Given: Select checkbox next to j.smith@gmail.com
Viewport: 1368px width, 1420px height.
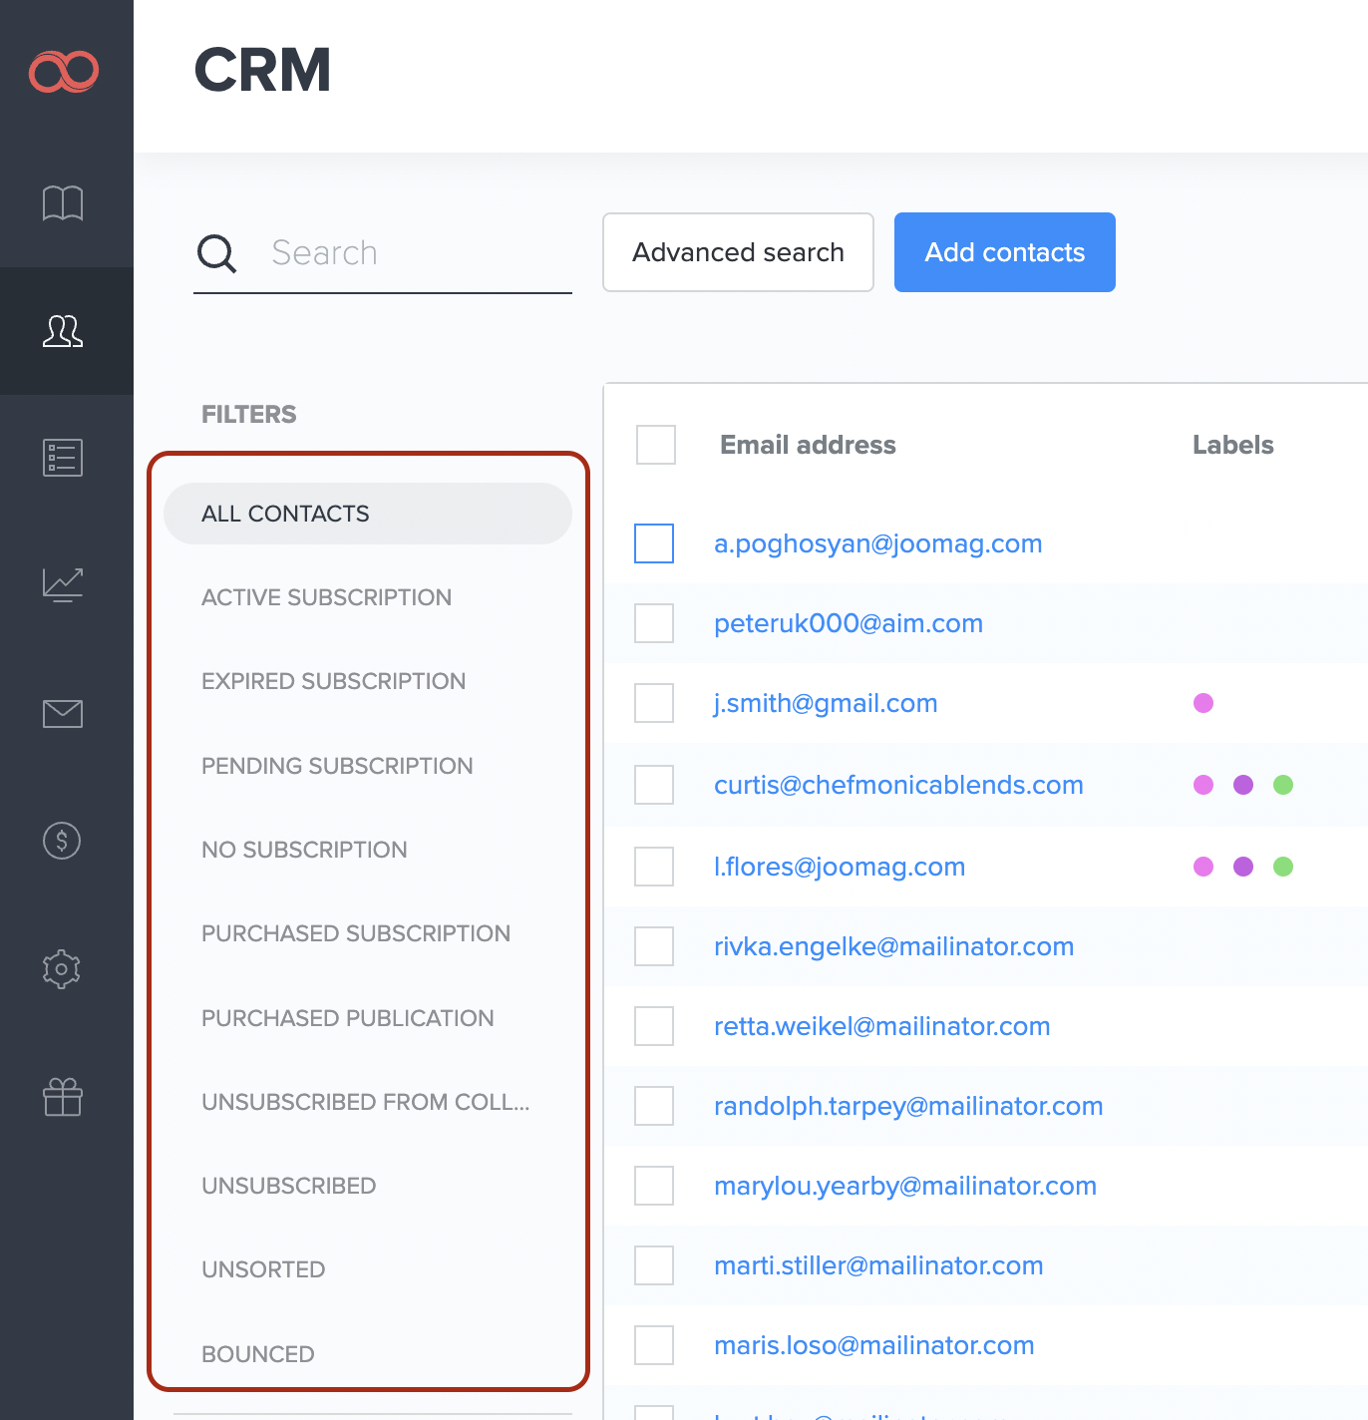Looking at the screenshot, I should [x=654, y=703].
